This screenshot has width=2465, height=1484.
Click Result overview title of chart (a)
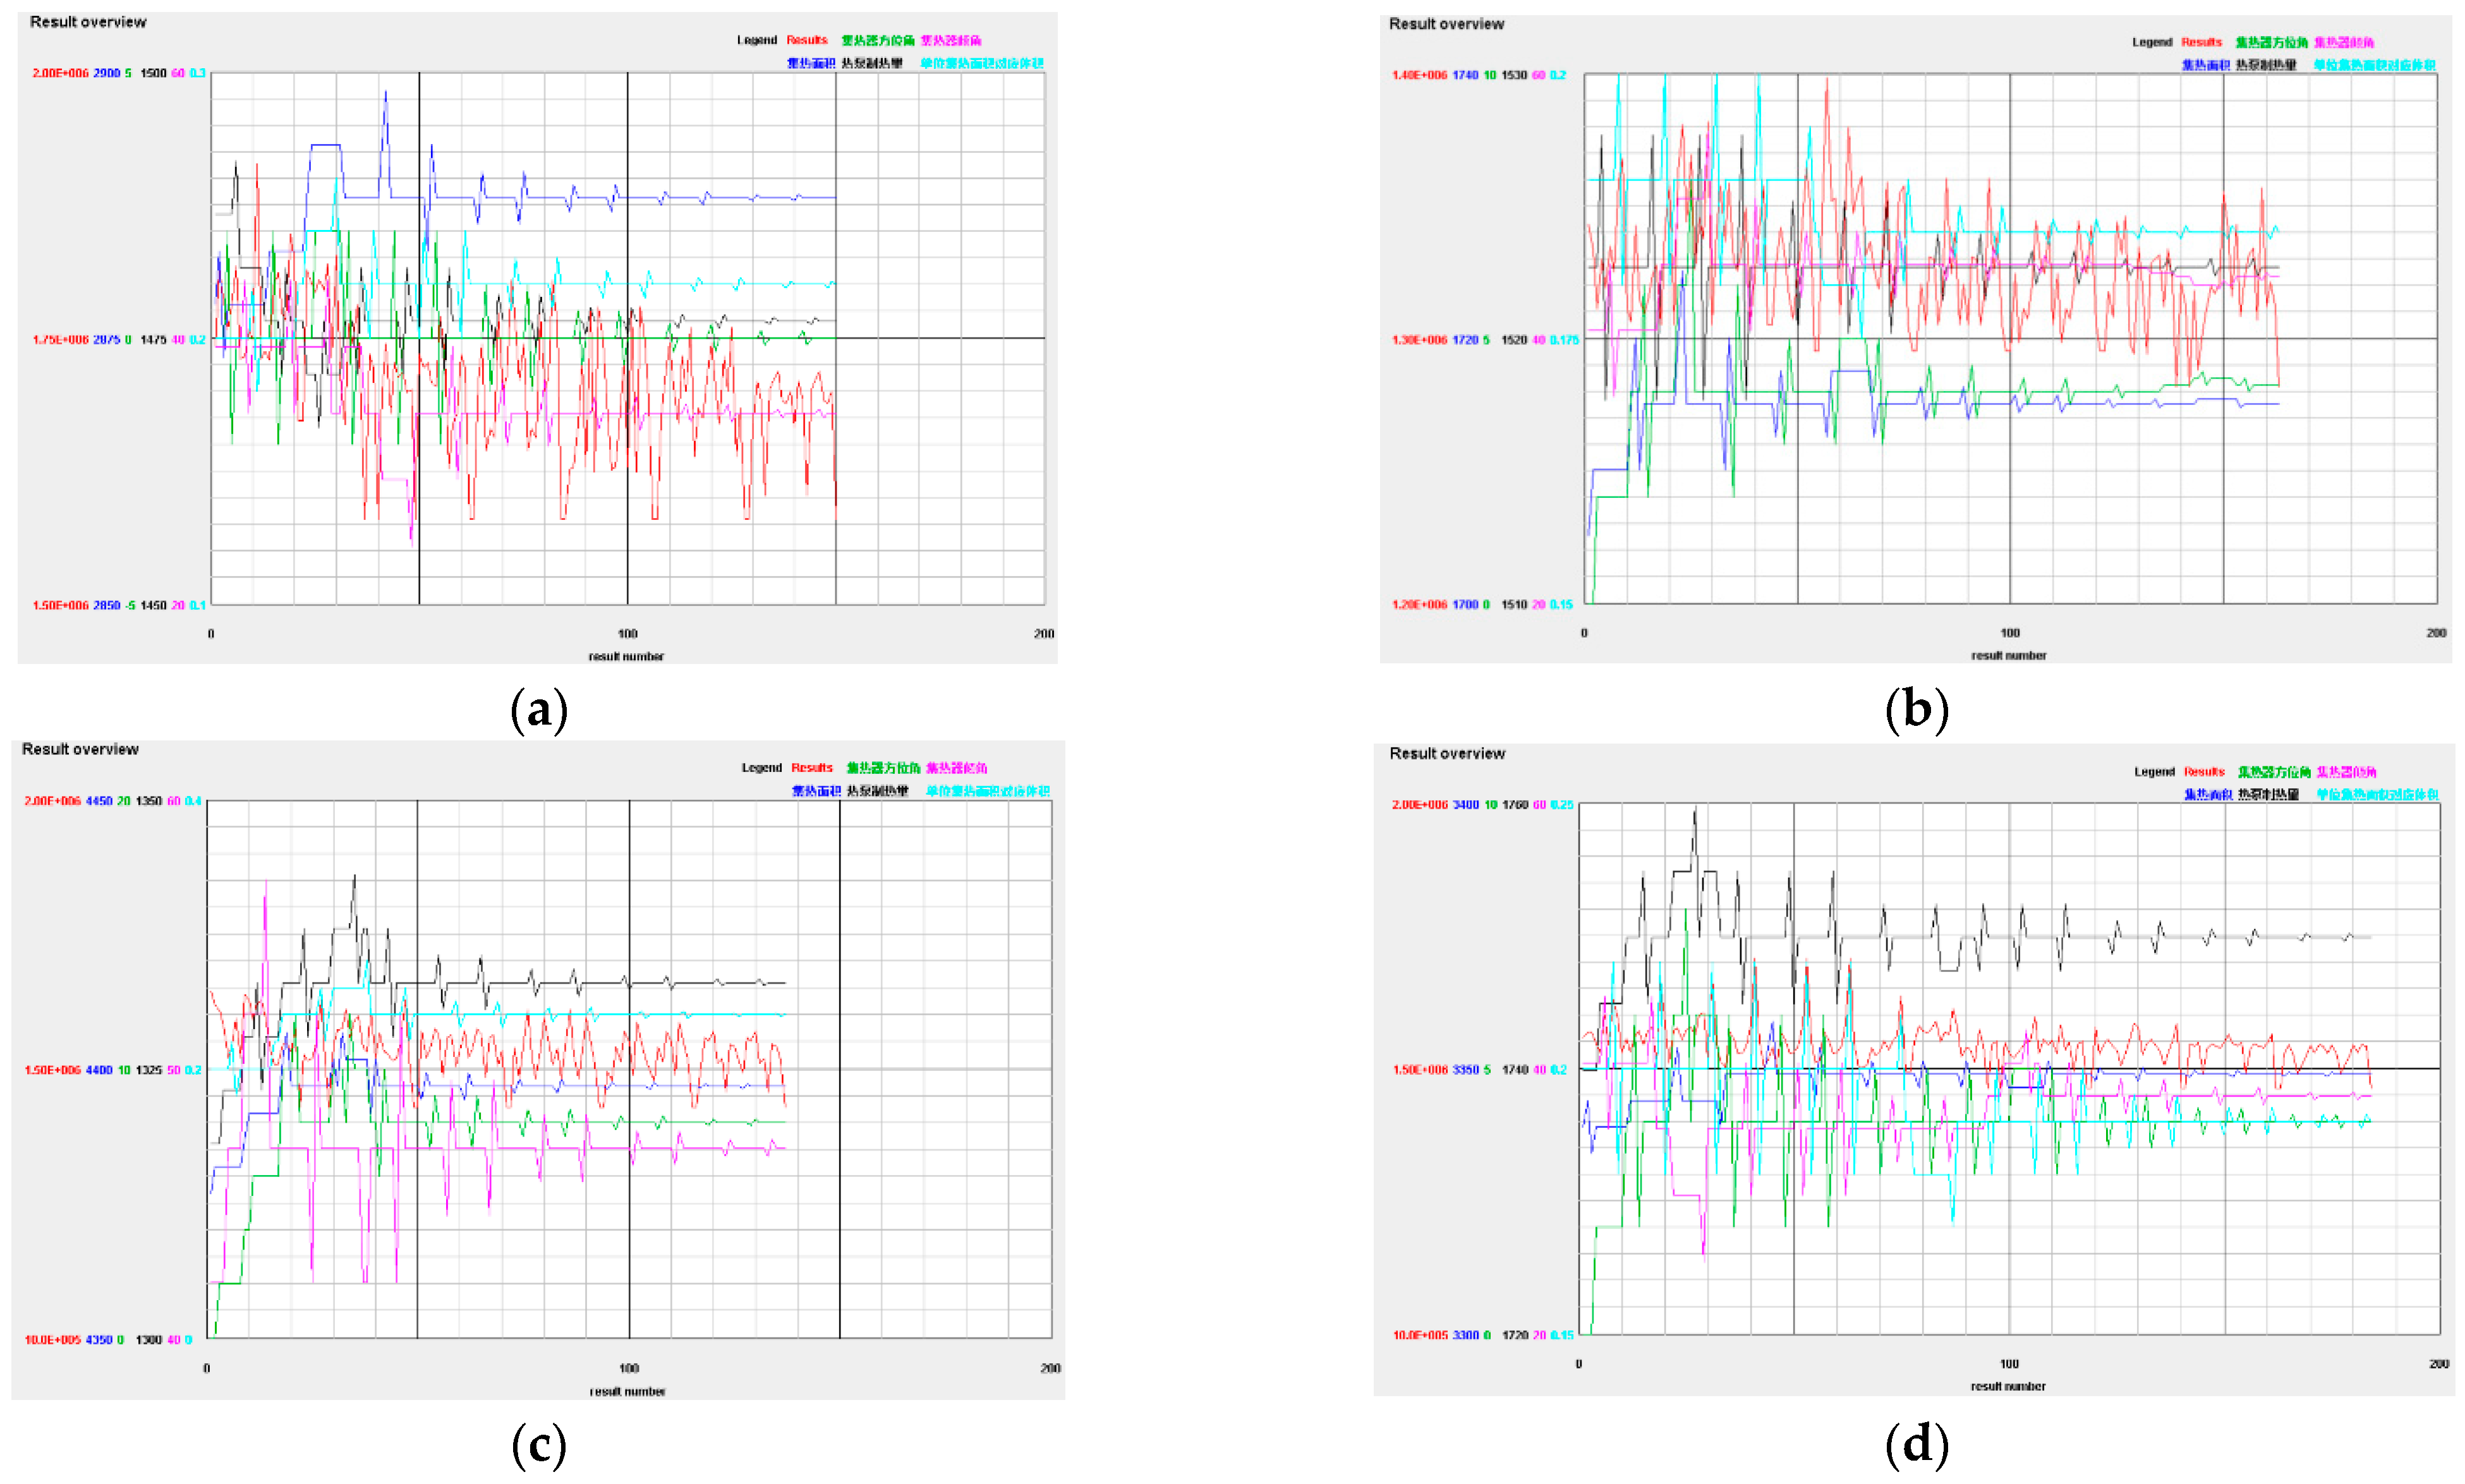(x=88, y=22)
